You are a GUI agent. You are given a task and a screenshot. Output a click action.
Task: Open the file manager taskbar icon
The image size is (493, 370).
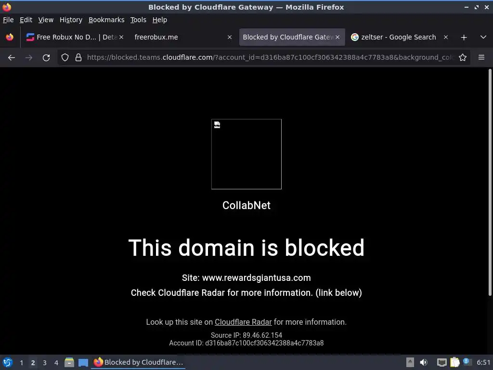point(69,362)
